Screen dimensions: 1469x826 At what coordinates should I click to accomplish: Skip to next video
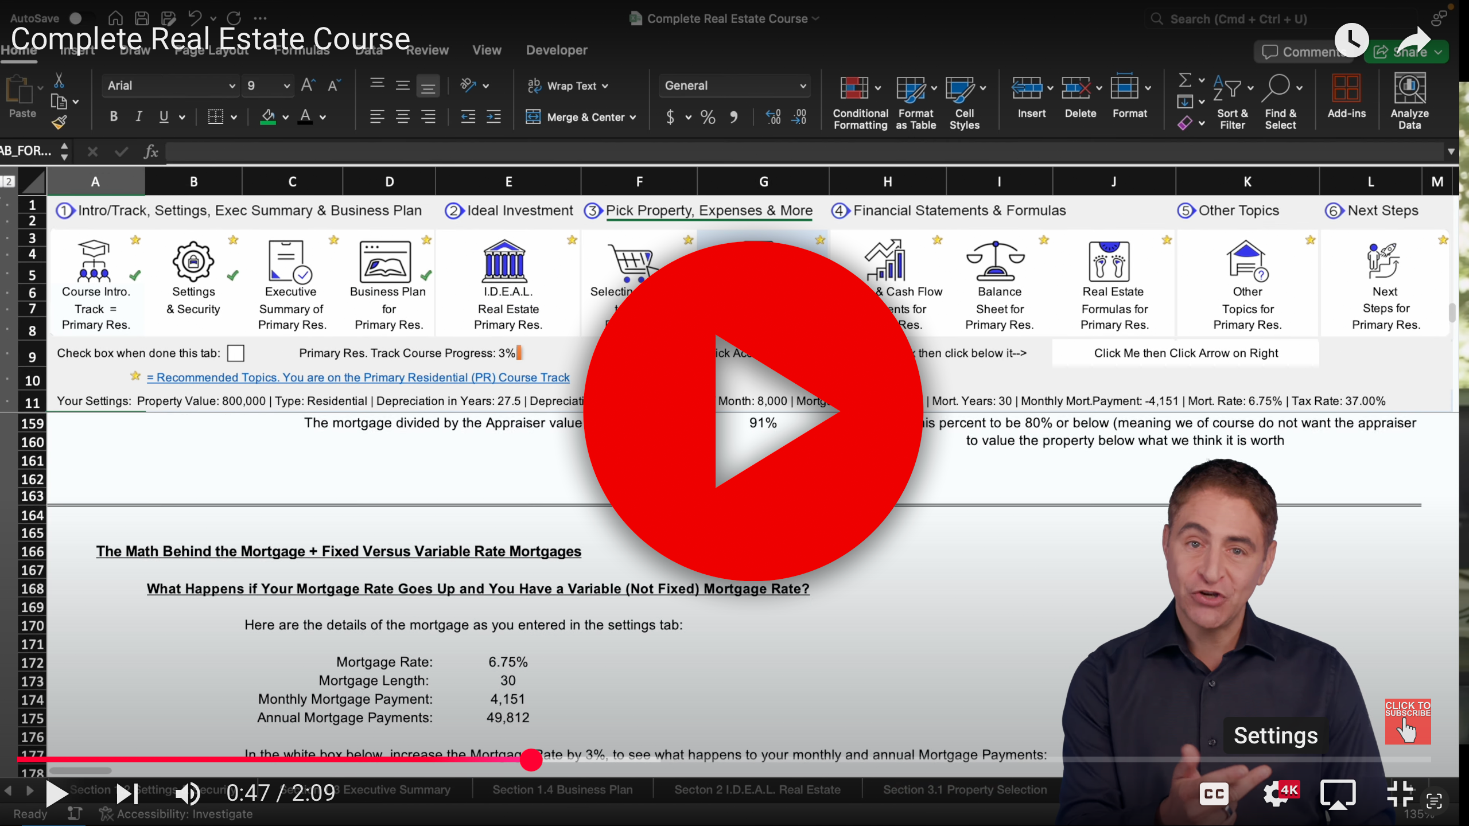tap(127, 794)
